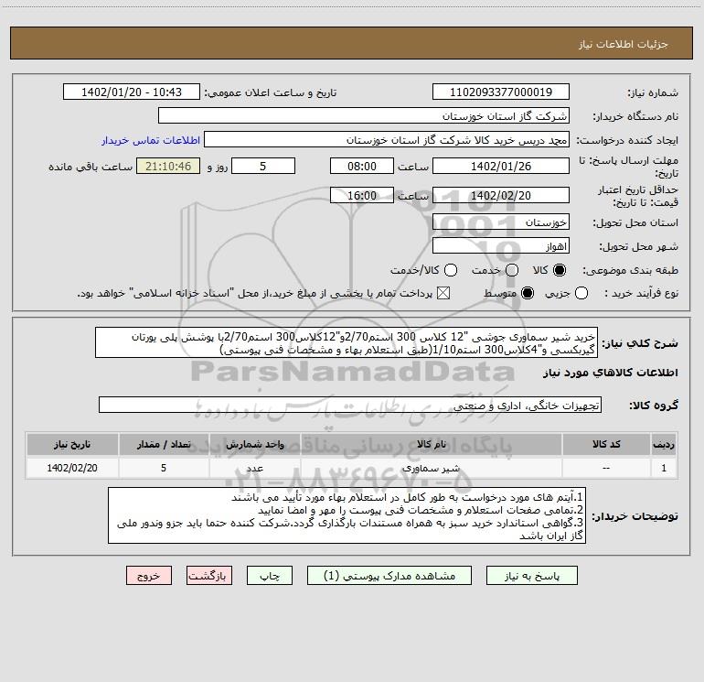Click the تاریخ نیاز column header

tap(72, 444)
